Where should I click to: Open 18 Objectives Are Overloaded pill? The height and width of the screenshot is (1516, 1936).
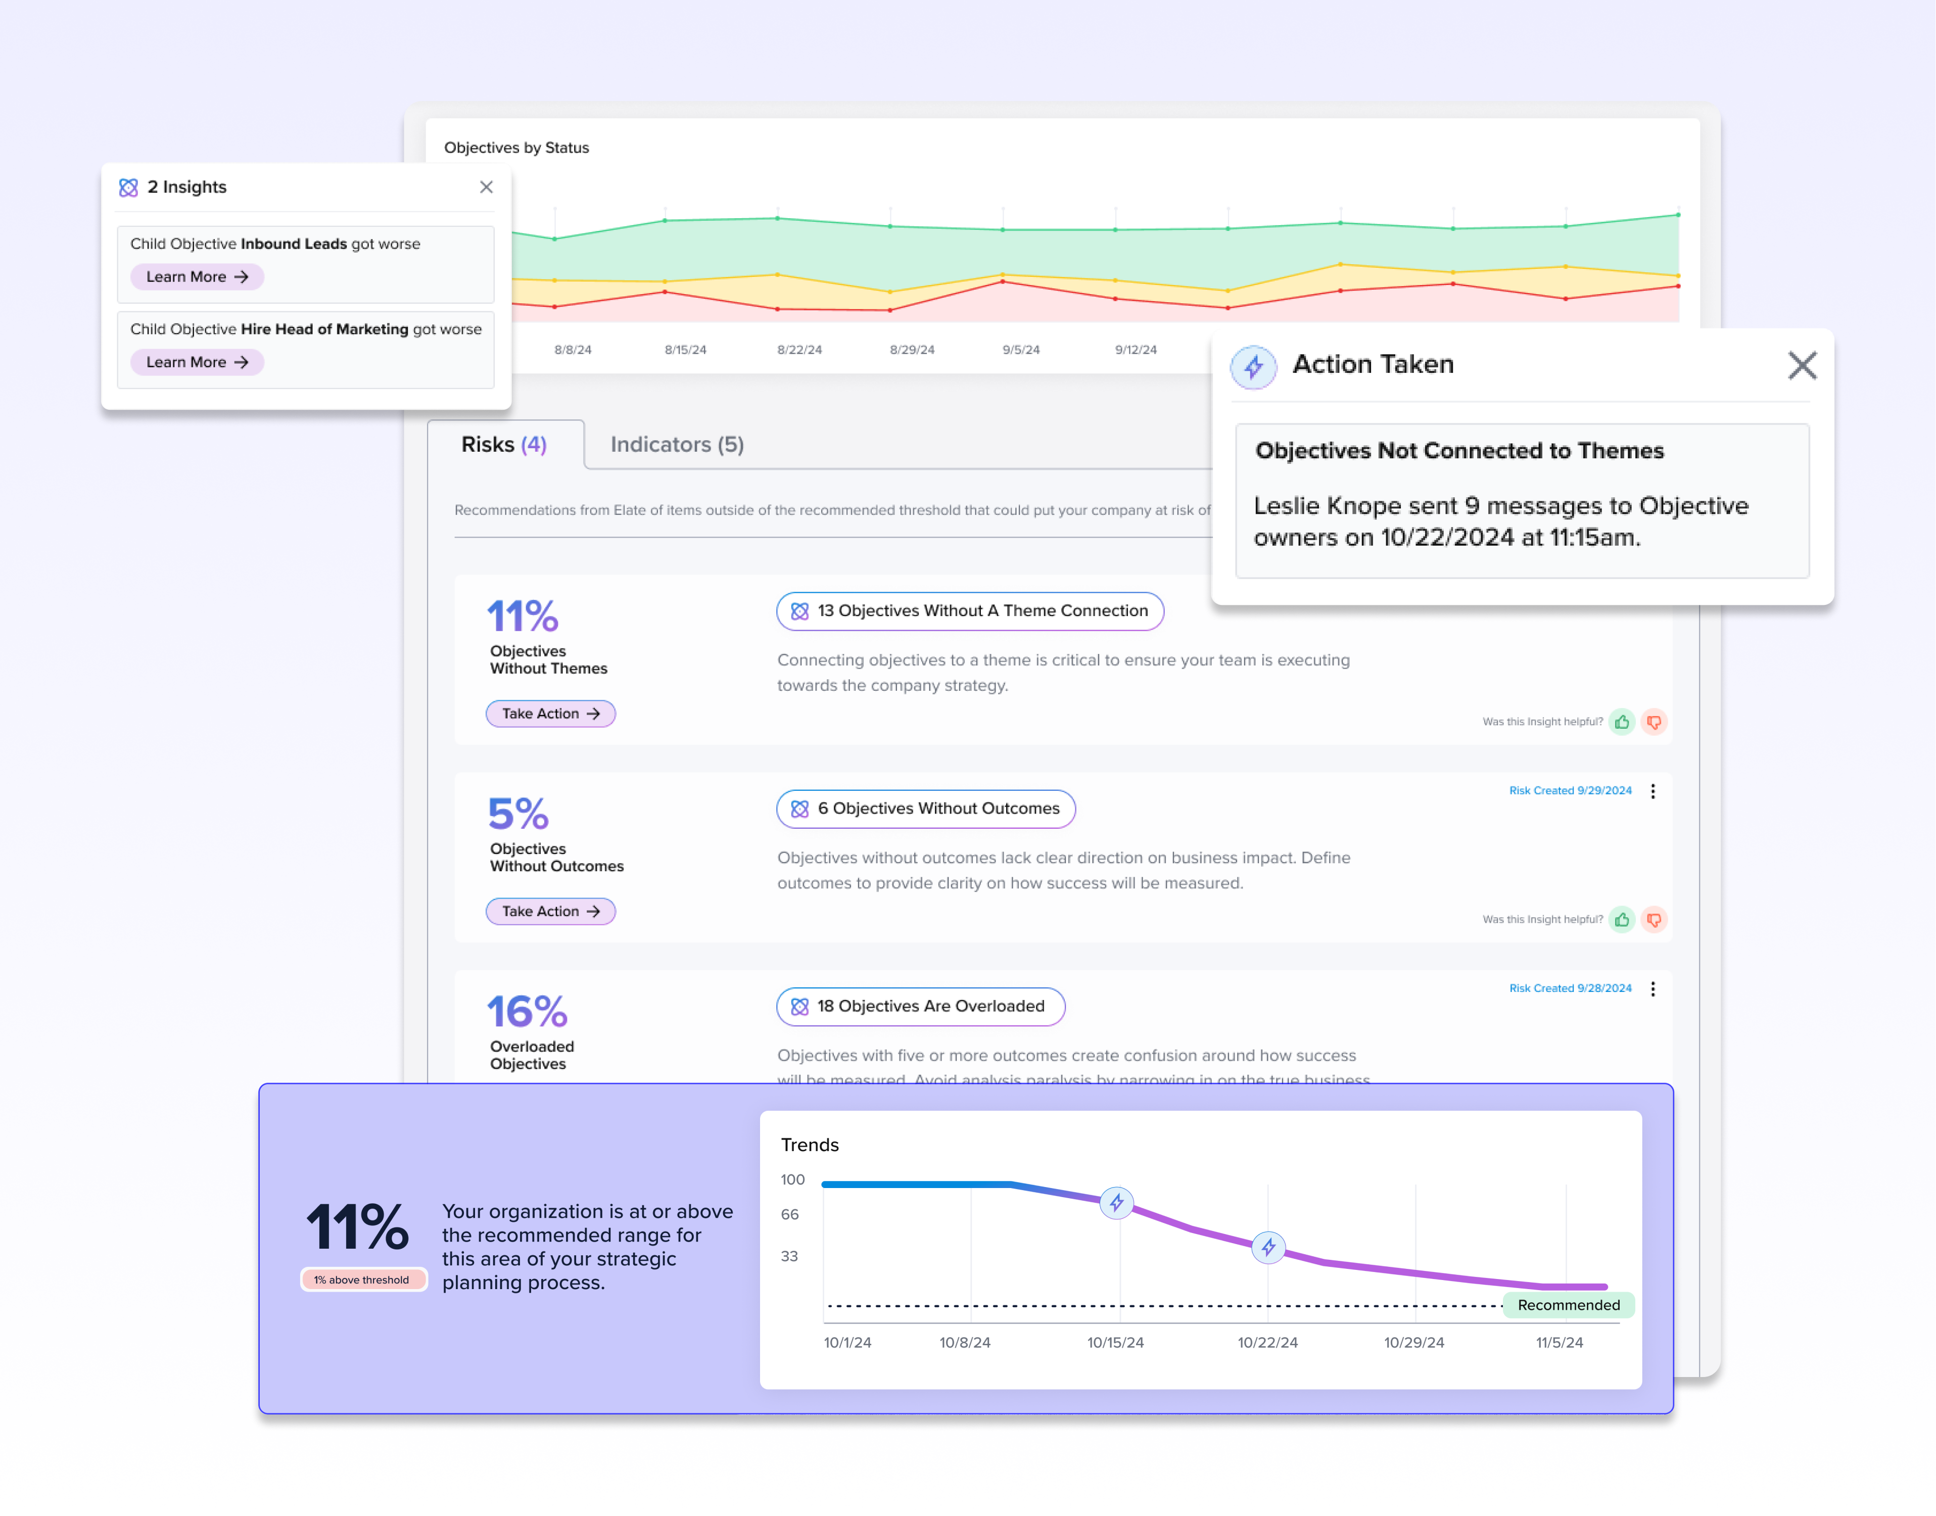[920, 1007]
